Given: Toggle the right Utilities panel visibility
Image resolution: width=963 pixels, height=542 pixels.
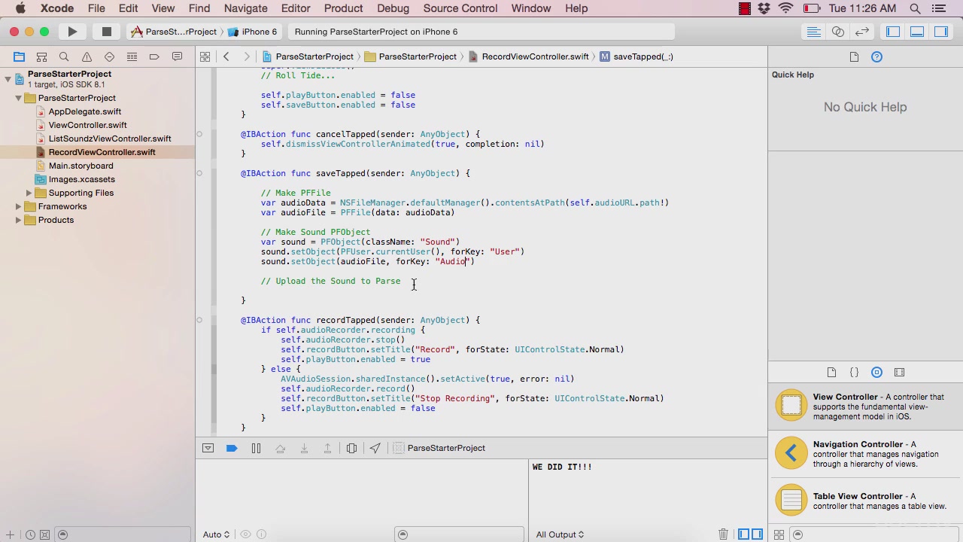Looking at the screenshot, I should (x=941, y=32).
